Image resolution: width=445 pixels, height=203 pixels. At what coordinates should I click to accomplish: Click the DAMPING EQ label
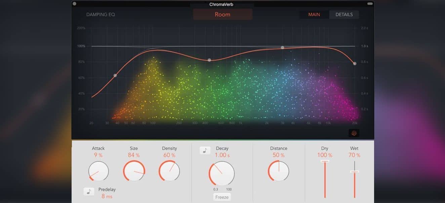(100, 15)
